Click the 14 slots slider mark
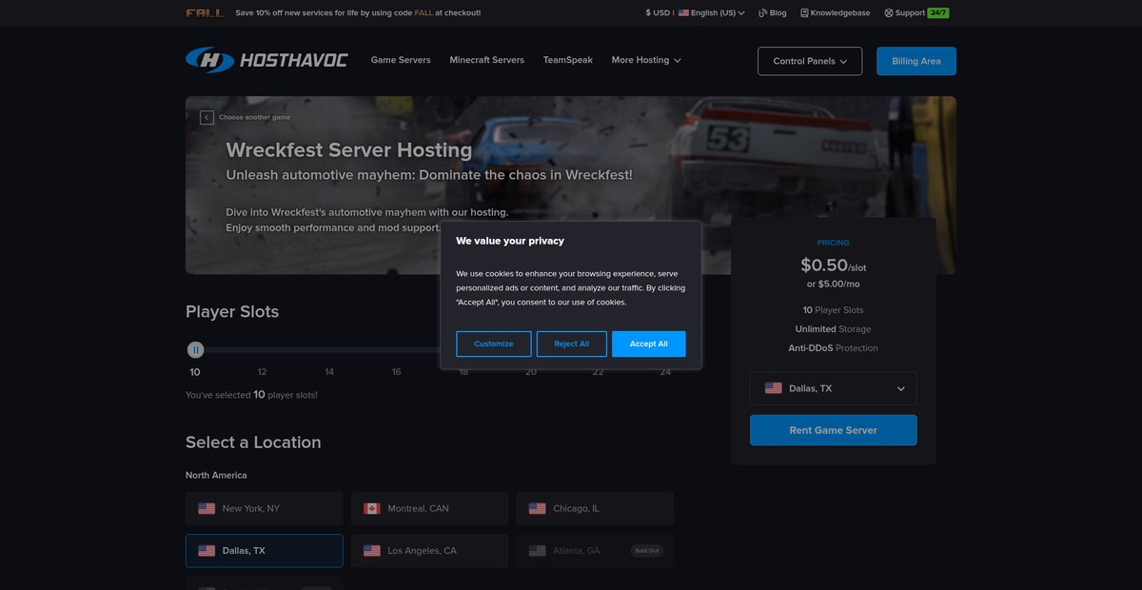 [329, 371]
